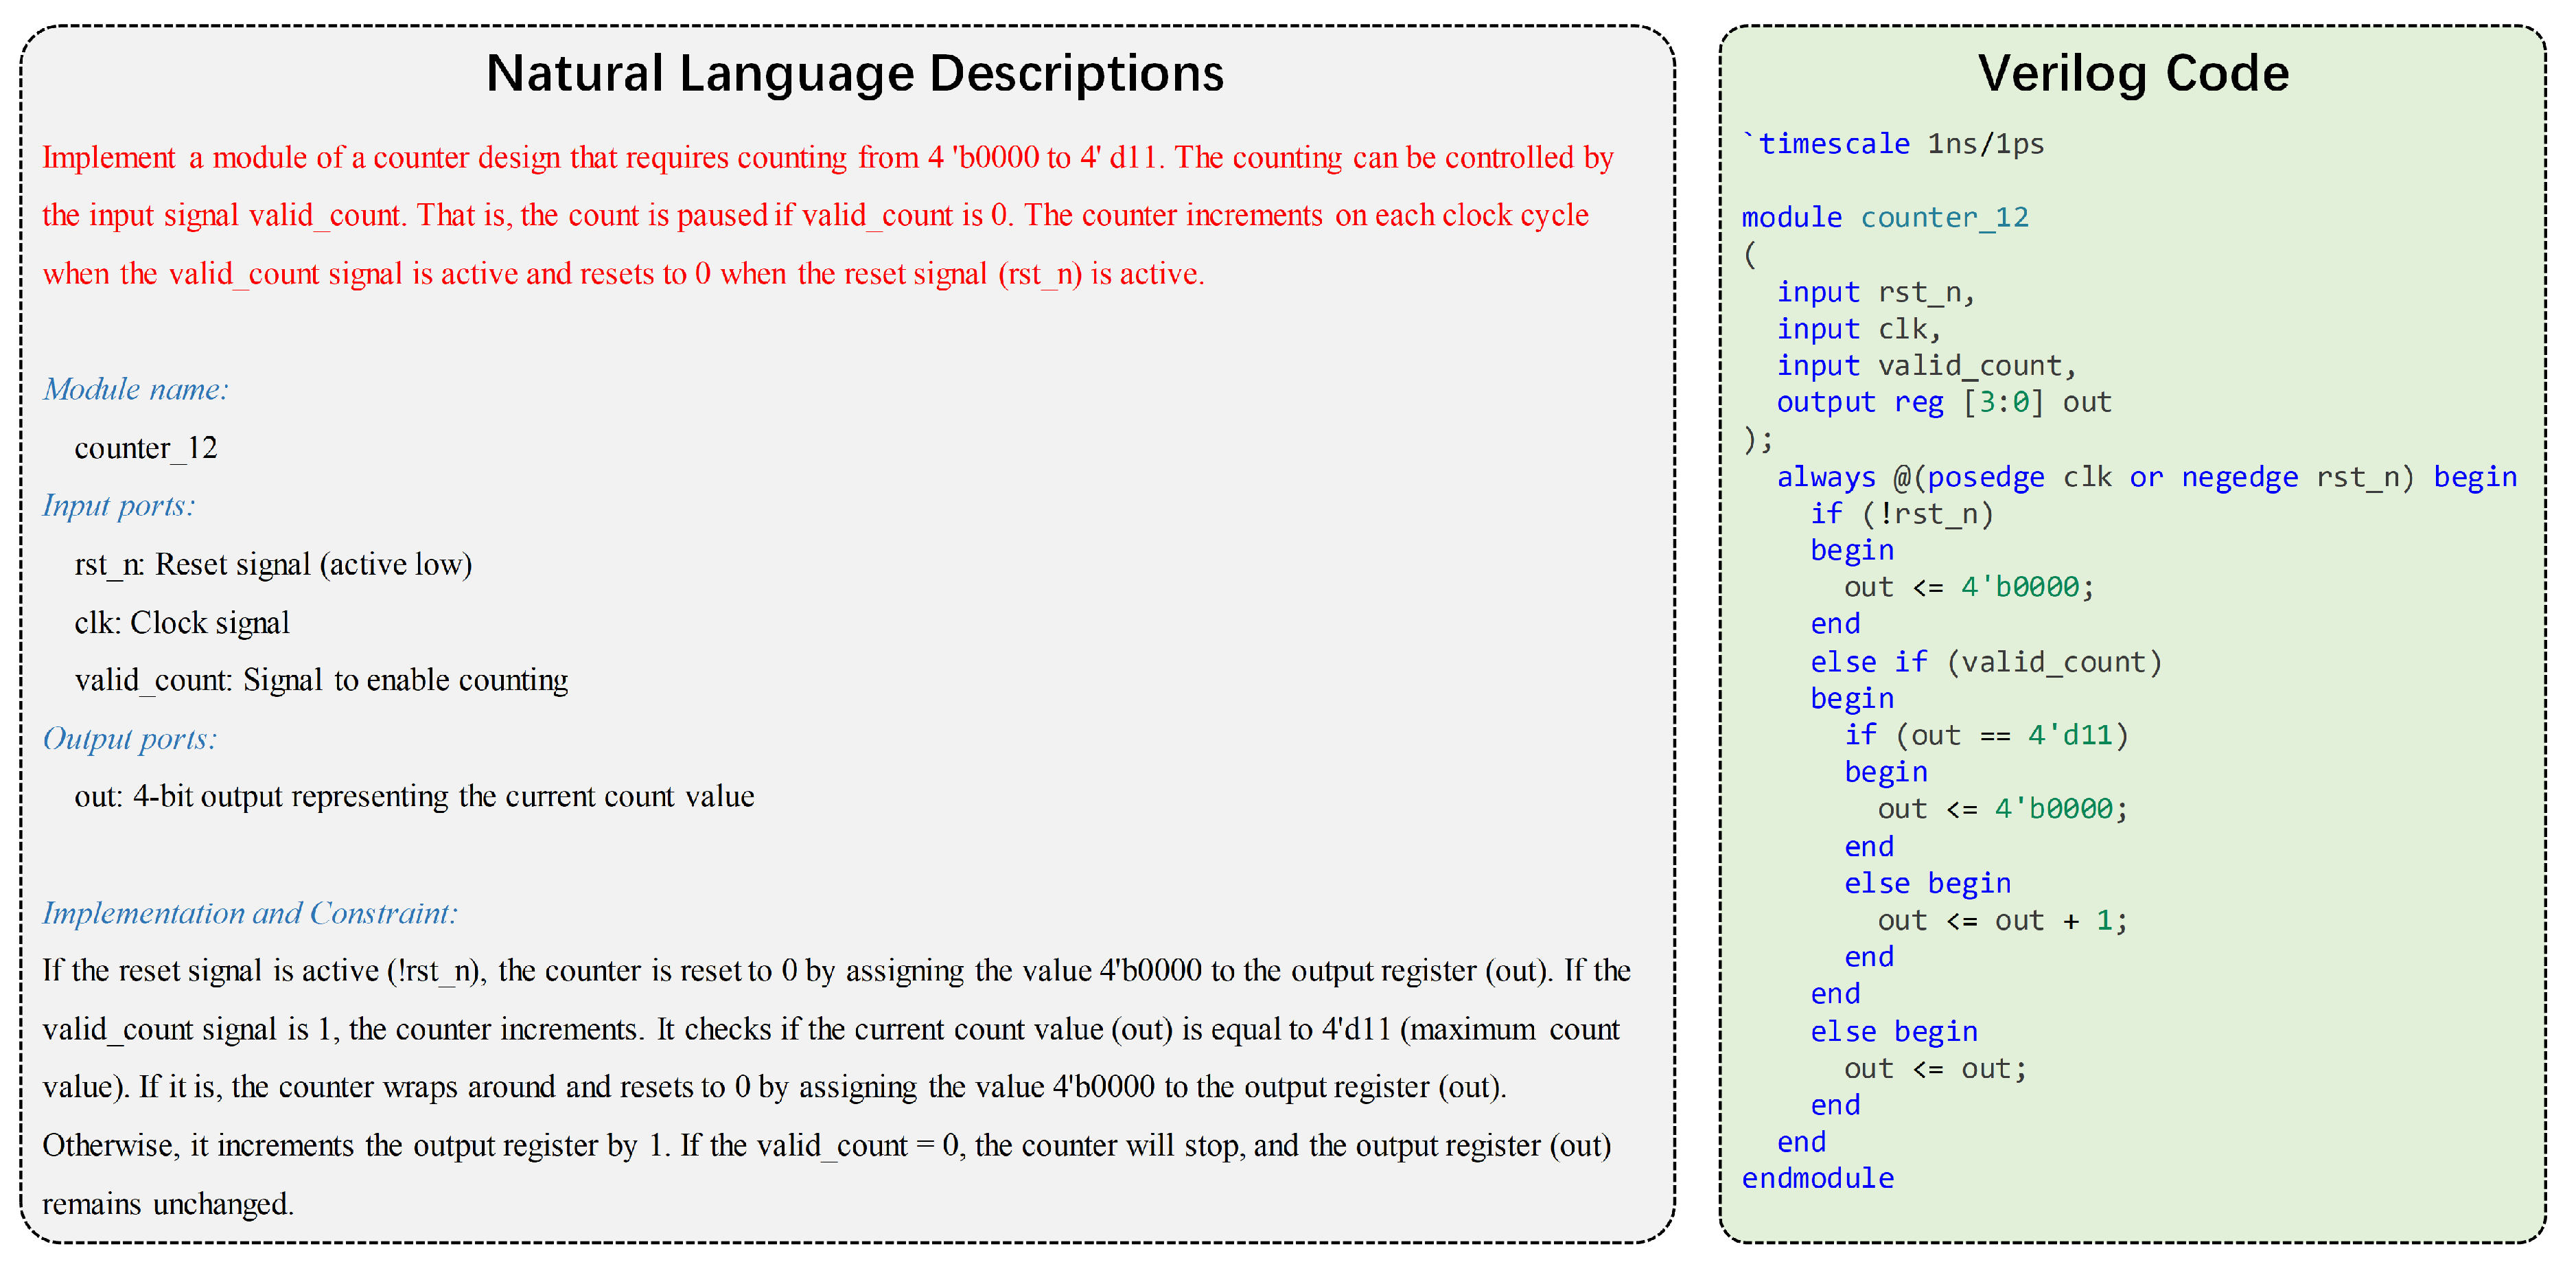Click the 'Input ports:' label
Screen dimensions: 2565x1262
click(119, 506)
